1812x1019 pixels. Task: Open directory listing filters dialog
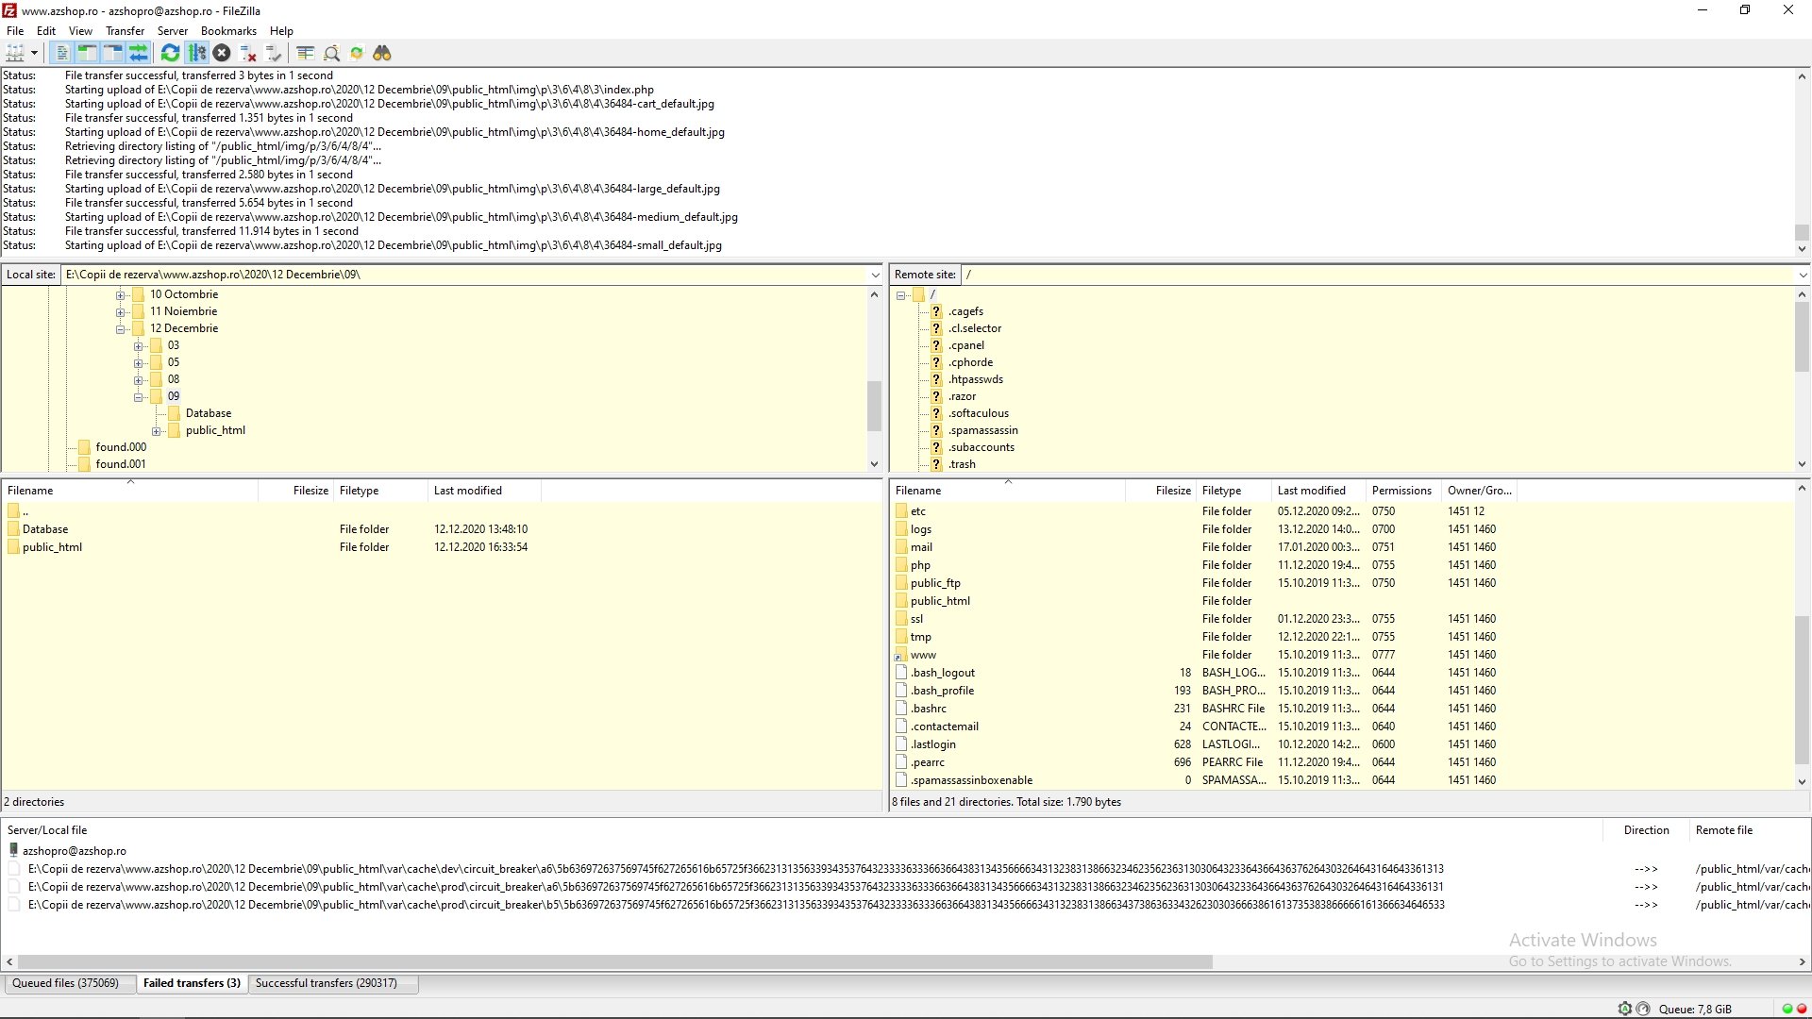point(305,53)
